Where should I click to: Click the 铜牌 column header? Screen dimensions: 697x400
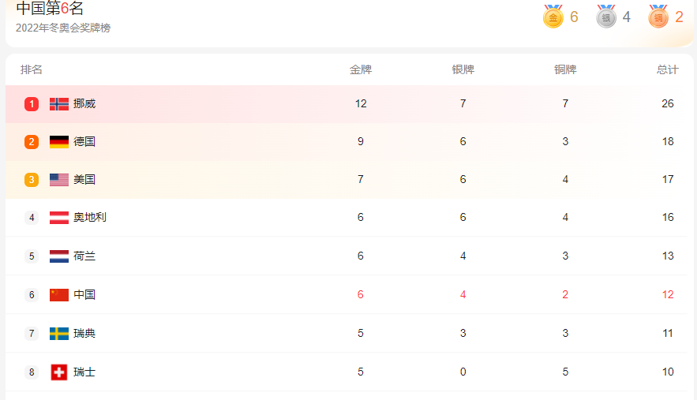[565, 69]
